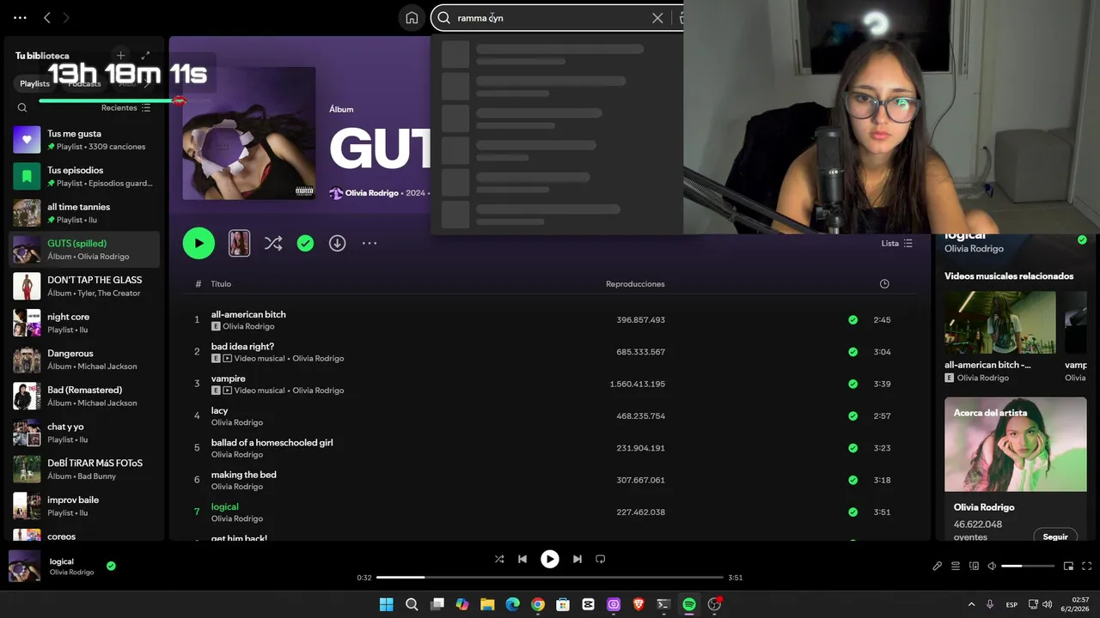The width and height of the screenshot is (1100, 618).
Task: Open DON'T TAP THE GLASS album
Action: pyautogui.click(x=84, y=286)
